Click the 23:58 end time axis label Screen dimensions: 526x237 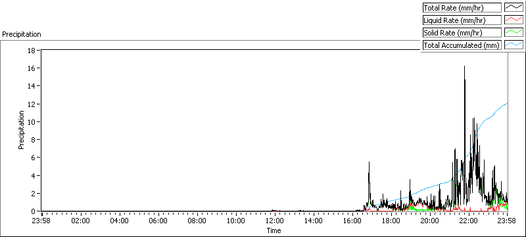point(507,221)
